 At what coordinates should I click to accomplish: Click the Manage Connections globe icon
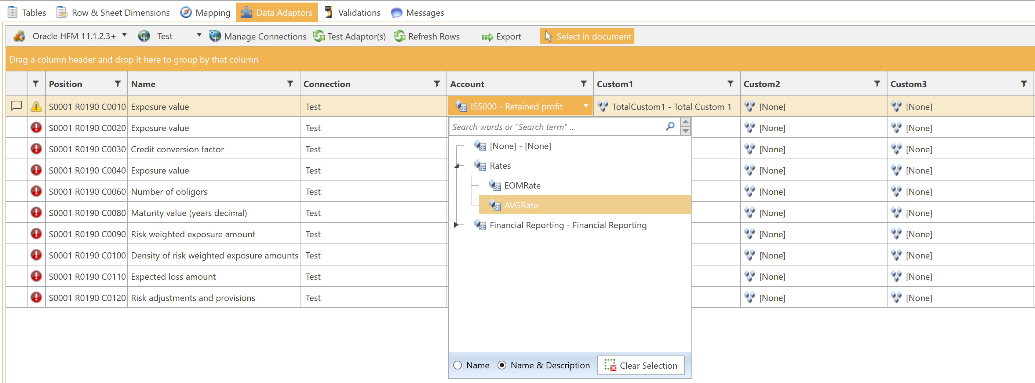(215, 36)
